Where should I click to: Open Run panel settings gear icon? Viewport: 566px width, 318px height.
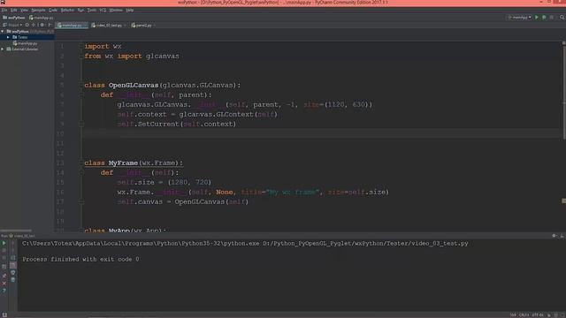(555, 236)
